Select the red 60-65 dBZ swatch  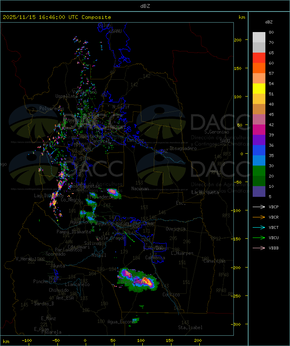(x=259, y=58)
